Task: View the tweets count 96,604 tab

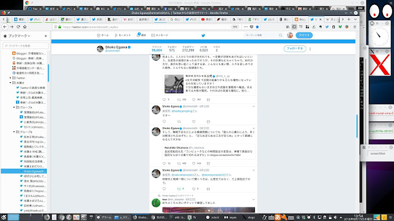Action: tap(157, 49)
